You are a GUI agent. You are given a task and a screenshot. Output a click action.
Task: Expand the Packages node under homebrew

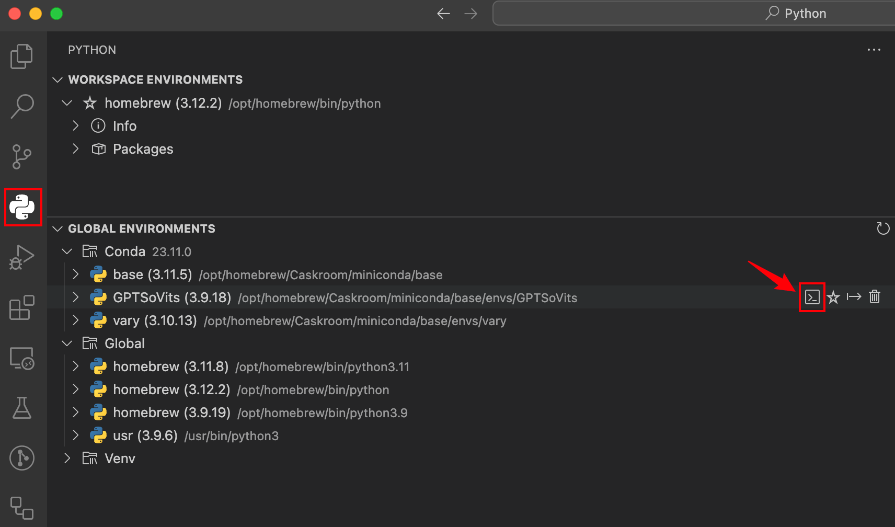75,149
